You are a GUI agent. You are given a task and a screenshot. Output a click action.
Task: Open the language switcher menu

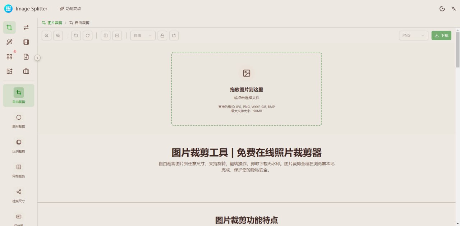pos(454,9)
